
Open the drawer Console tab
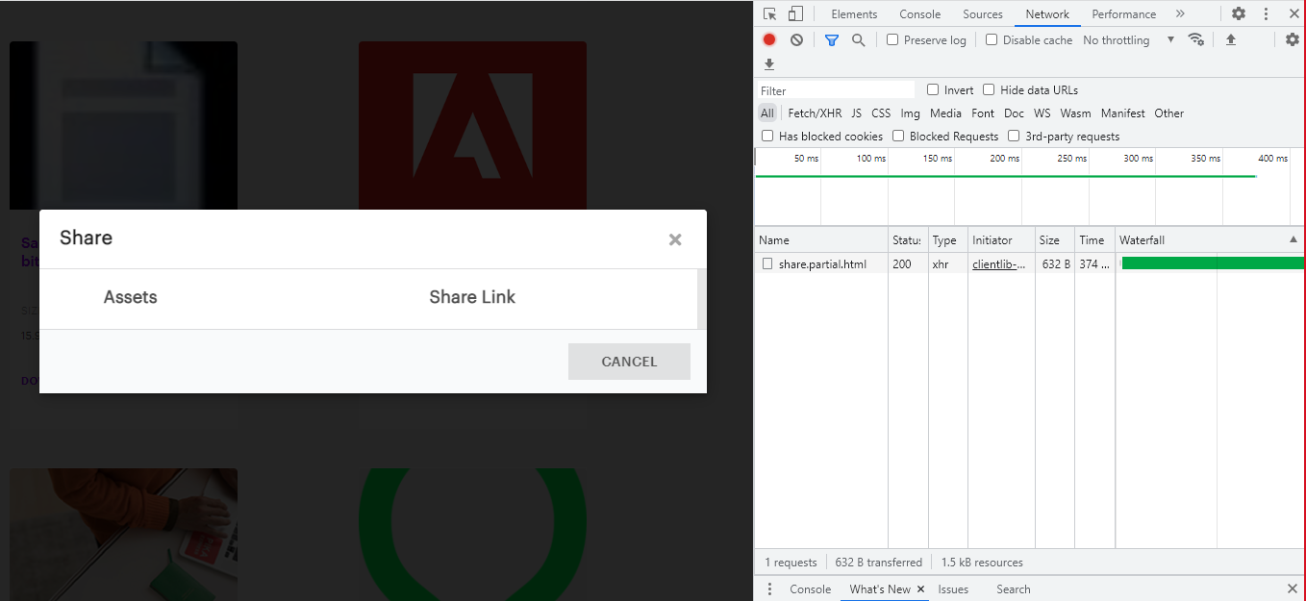click(x=810, y=588)
